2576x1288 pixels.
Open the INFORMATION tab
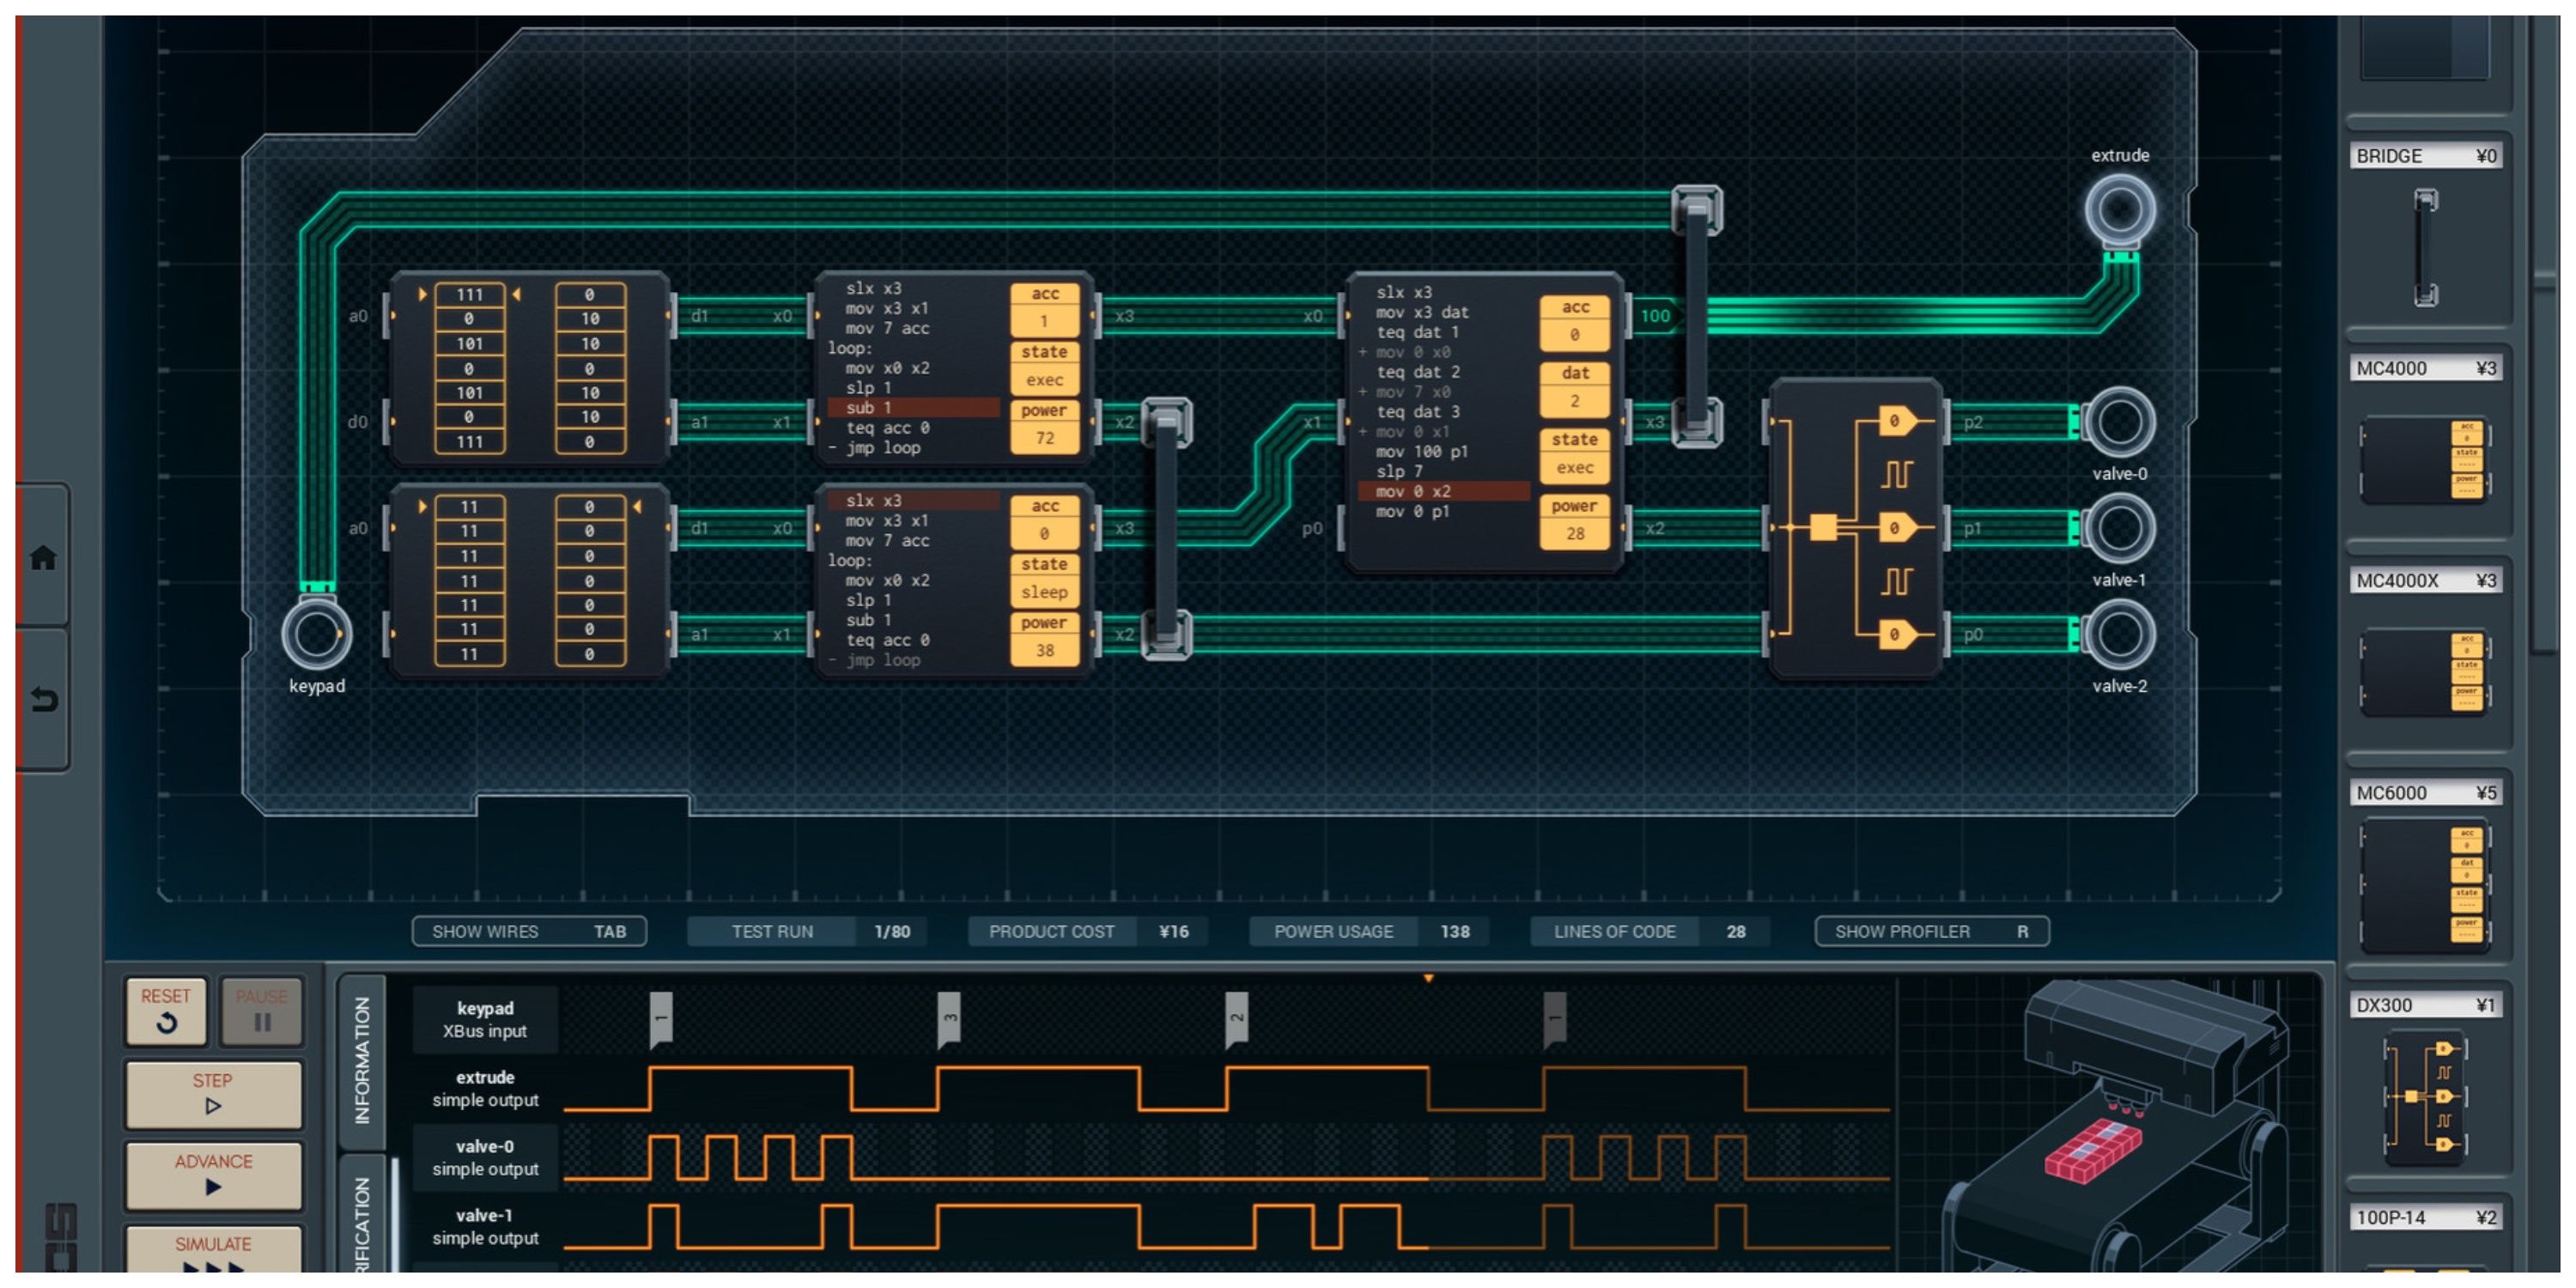pos(362,1060)
